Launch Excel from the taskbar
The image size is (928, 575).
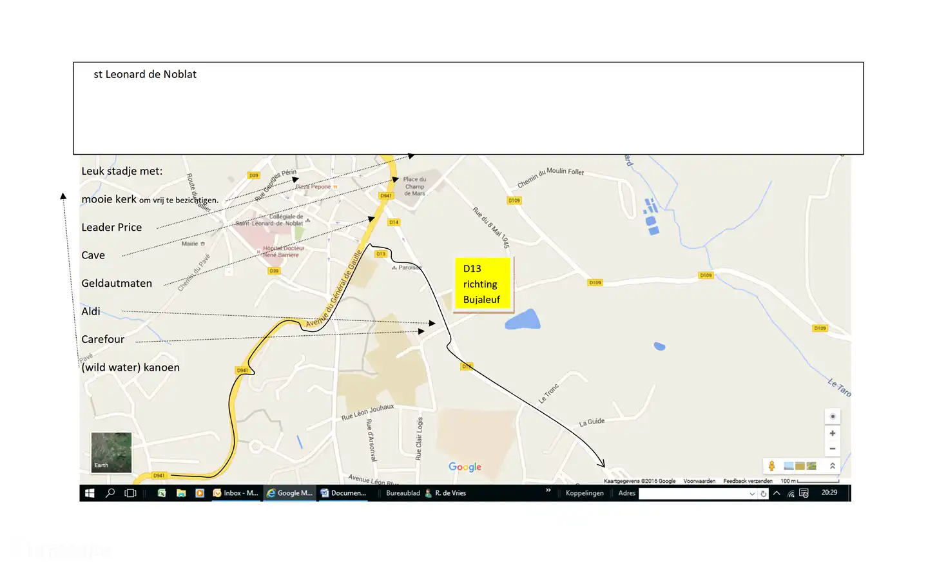click(162, 493)
